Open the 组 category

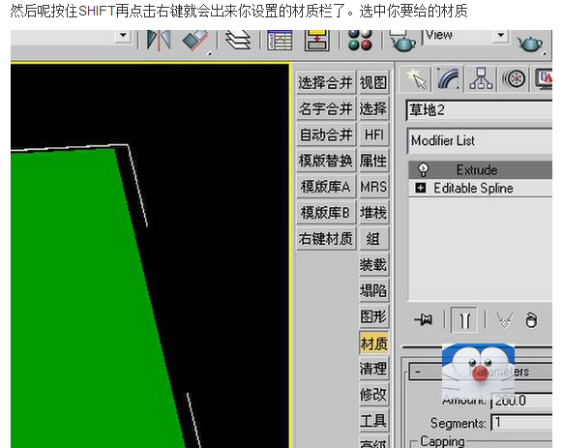(x=373, y=238)
